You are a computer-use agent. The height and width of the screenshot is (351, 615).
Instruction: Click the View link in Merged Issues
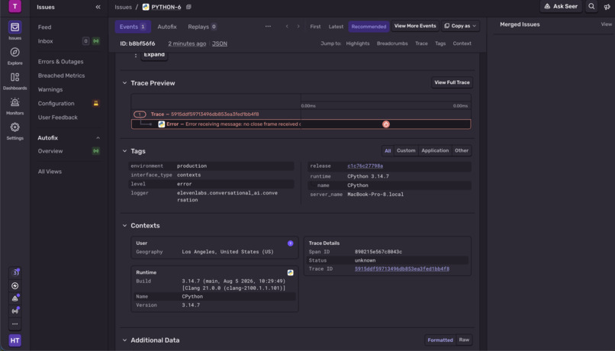(x=607, y=24)
